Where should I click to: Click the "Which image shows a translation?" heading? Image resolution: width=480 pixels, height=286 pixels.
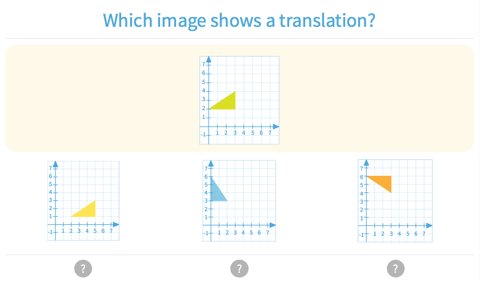coord(239,21)
